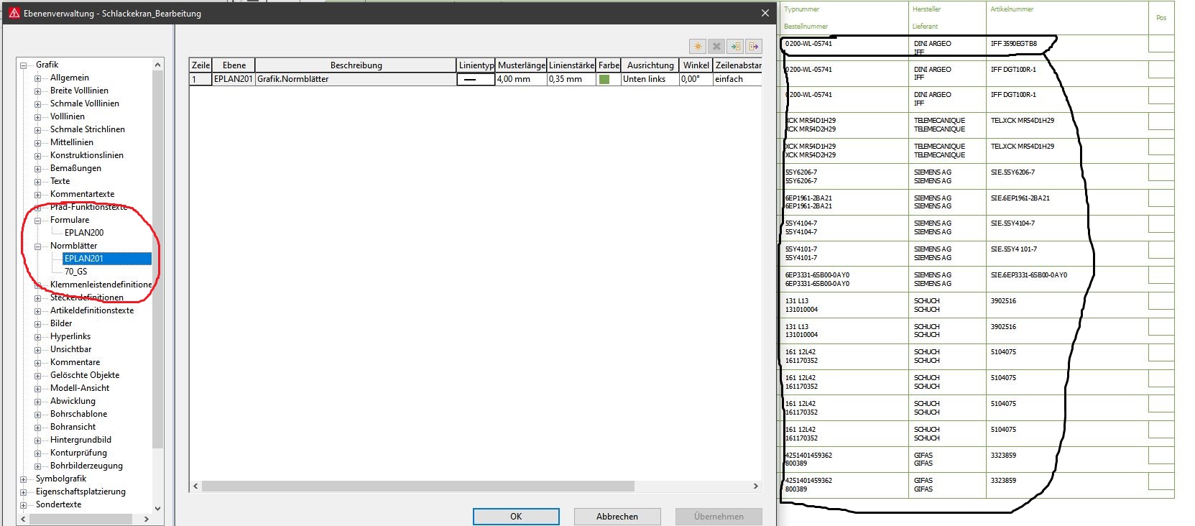The image size is (1195, 526).
Task: Select Texte in the tree
Action: [60, 181]
